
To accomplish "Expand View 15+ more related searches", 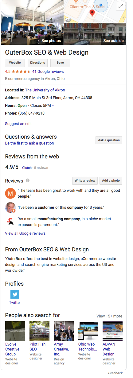I will pyautogui.click(x=109, y=316).
